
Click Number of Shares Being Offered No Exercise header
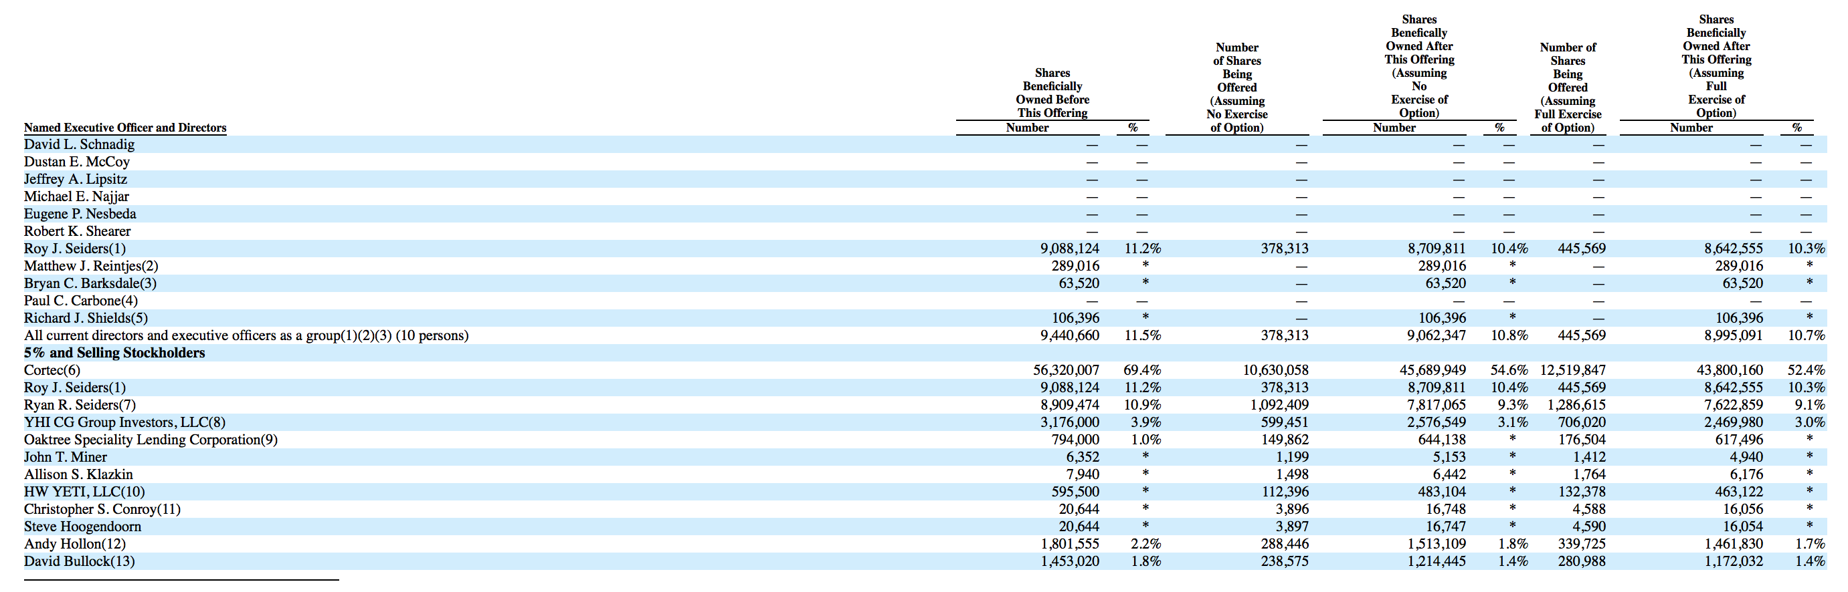1236,88
